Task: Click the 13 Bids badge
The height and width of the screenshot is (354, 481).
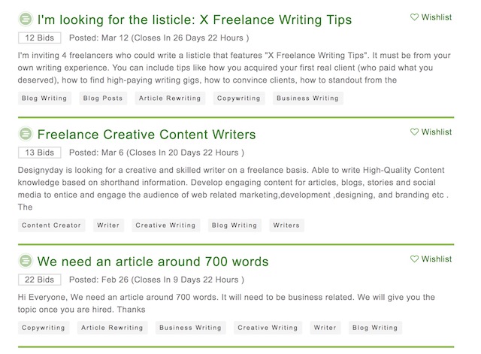Action: (x=40, y=153)
